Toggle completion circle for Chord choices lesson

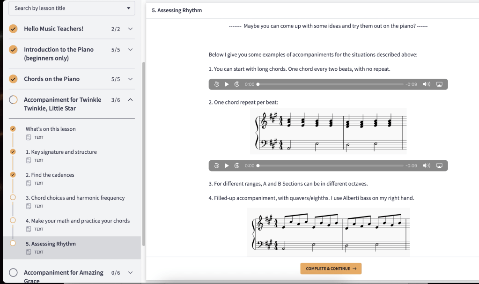pos(13,197)
